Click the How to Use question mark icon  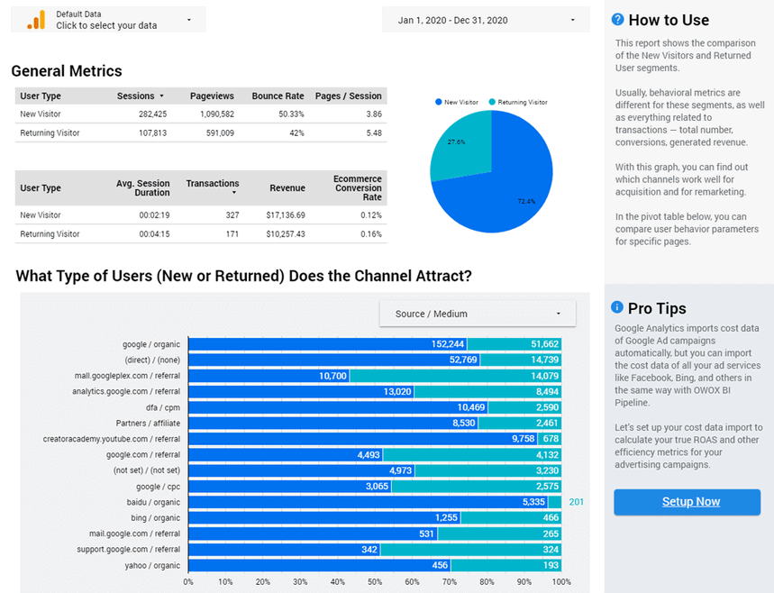tap(617, 19)
